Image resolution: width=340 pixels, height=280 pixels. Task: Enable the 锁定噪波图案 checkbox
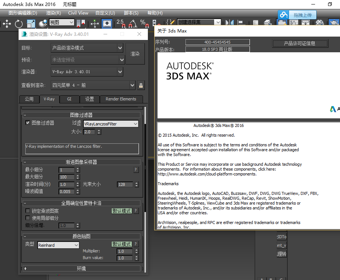click(28, 211)
